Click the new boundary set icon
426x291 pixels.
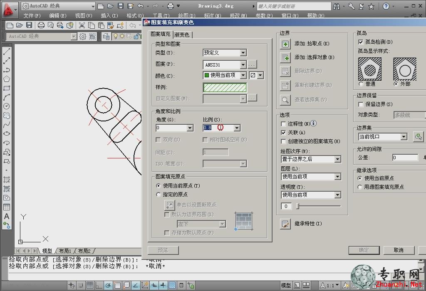(418, 136)
